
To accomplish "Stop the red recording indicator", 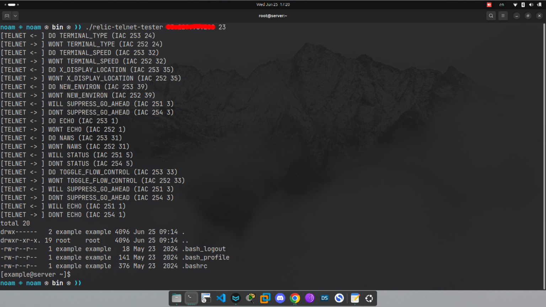I will click(x=489, y=5).
